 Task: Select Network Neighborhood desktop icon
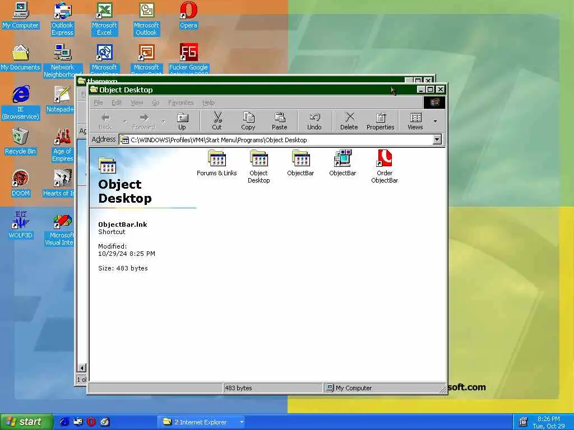pyautogui.click(x=62, y=60)
